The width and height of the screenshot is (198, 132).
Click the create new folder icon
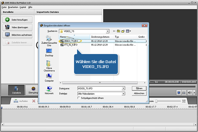coord(123,31)
